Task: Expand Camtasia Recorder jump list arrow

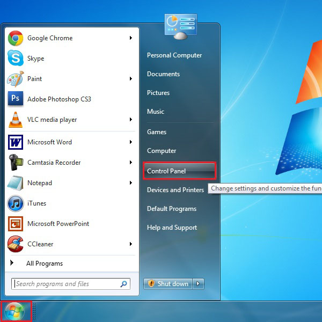Action: point(130,163)
